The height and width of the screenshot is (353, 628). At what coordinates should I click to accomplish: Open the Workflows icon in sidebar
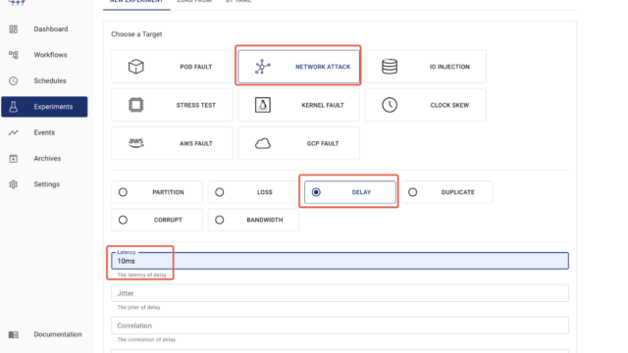tap(13, 55)
